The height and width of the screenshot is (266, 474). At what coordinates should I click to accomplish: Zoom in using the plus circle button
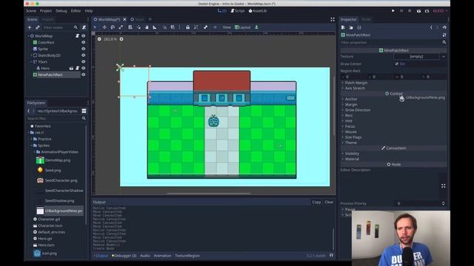click(121, 39)
